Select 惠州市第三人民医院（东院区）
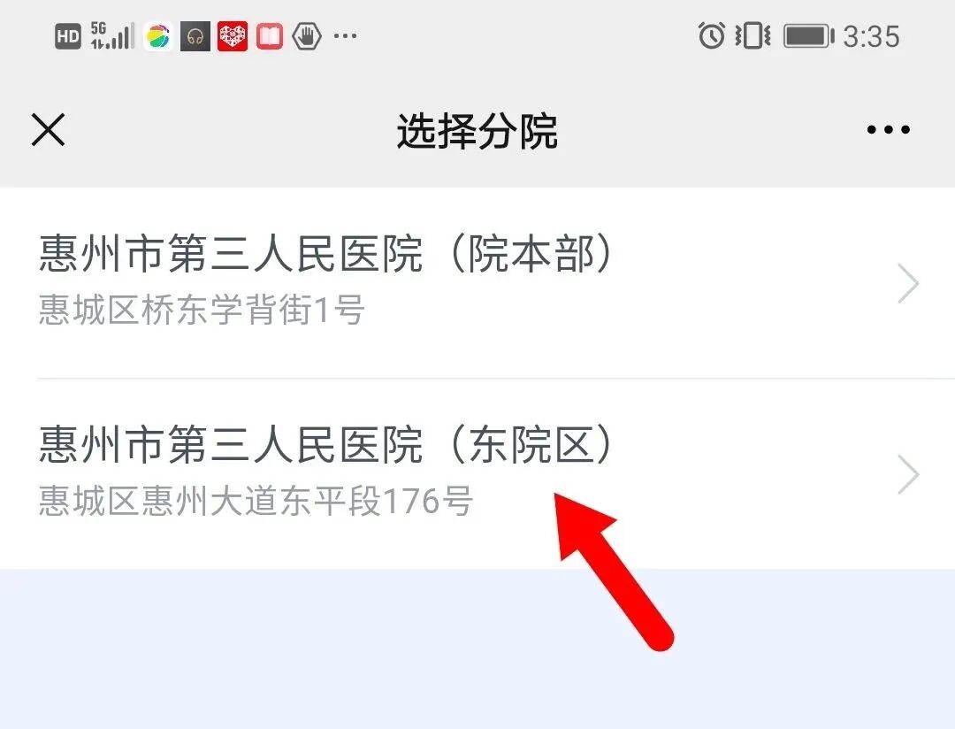 (x=477, y=473)
